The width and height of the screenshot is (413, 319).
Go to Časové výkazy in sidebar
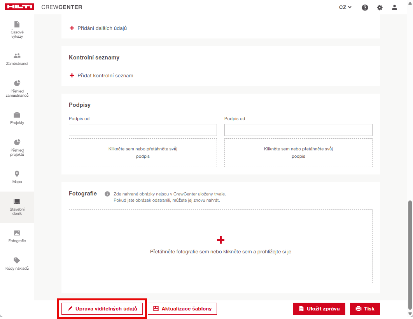17,30
